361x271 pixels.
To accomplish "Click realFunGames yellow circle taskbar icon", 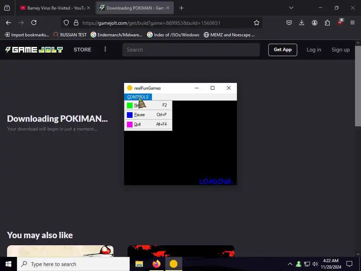I will tap(173, 264).
